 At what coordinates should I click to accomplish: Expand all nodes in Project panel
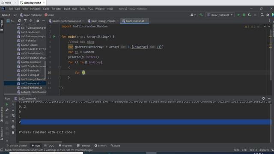click(25, 21)
